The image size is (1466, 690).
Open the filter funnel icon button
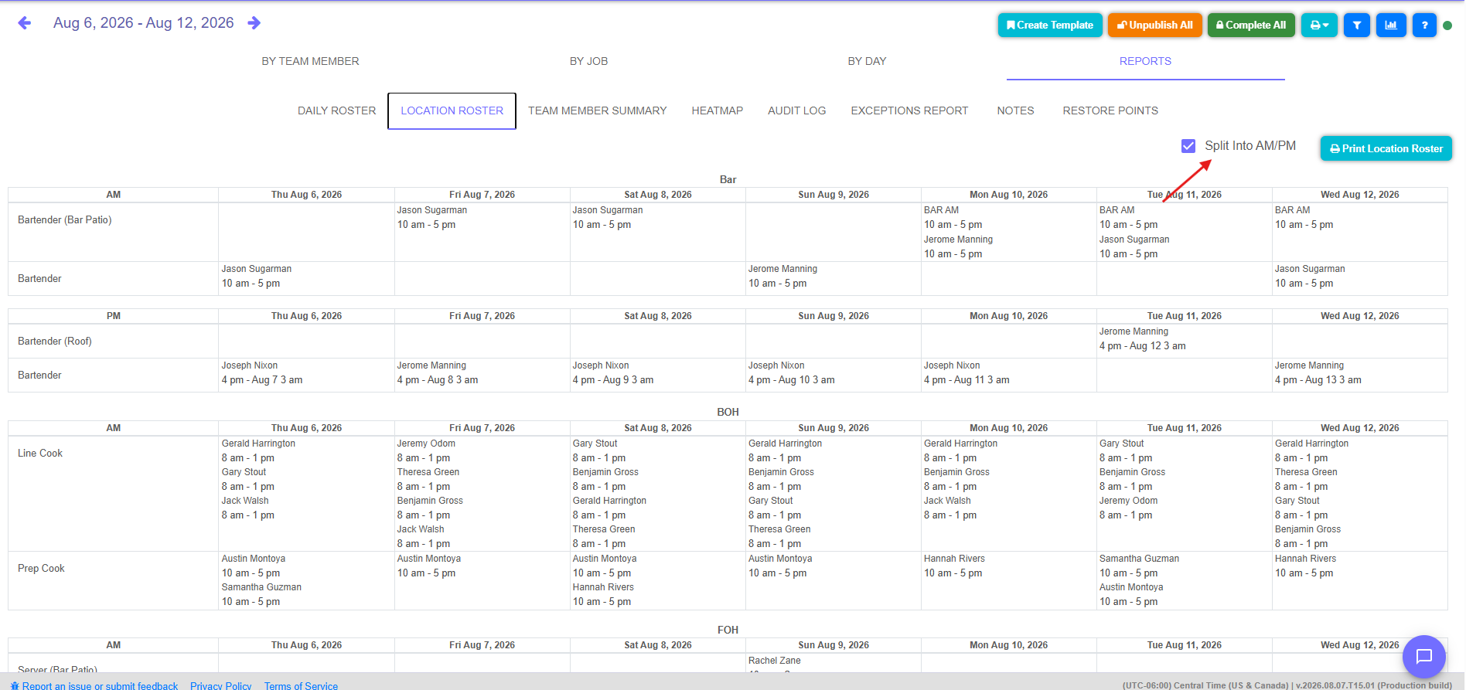pos(1357,25)
